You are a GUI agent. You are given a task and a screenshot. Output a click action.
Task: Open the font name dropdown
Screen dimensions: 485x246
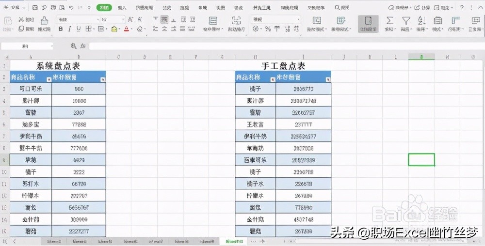(x=98, y=19)
